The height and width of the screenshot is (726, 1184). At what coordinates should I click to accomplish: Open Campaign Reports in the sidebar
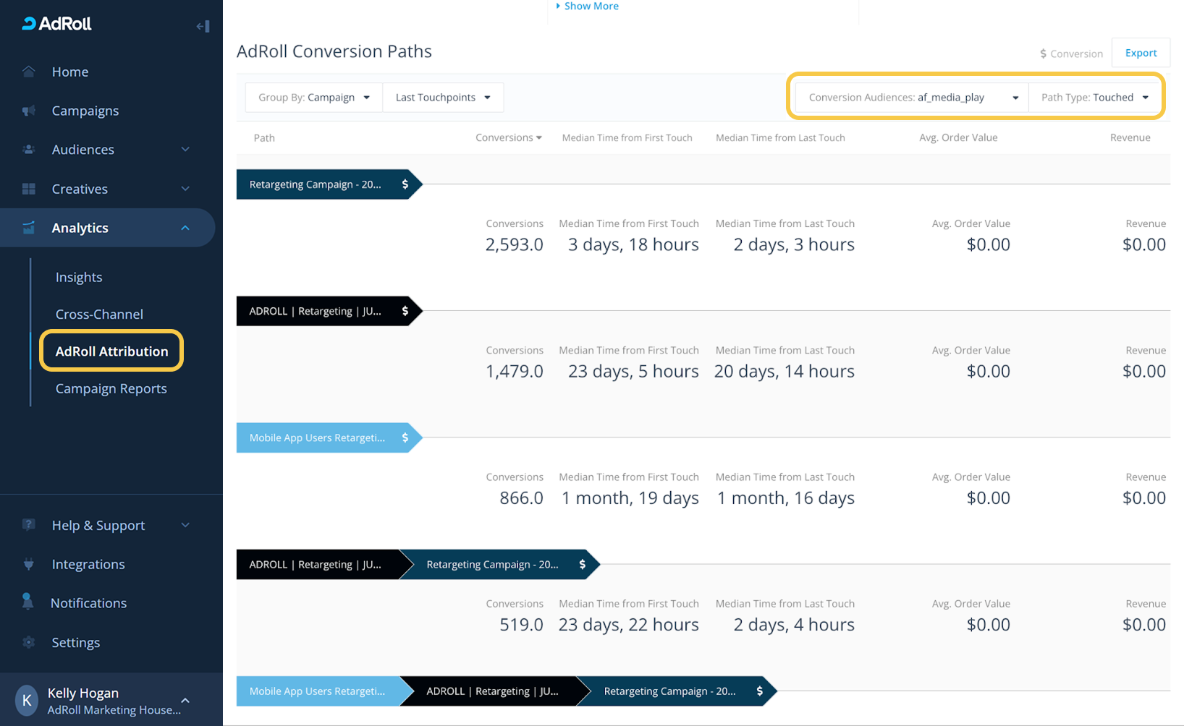111,388
